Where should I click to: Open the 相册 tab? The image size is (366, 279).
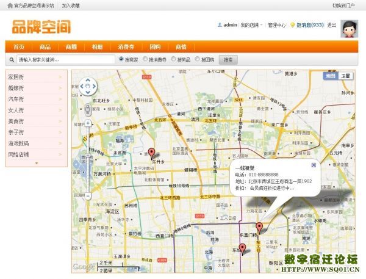[98, 47]
